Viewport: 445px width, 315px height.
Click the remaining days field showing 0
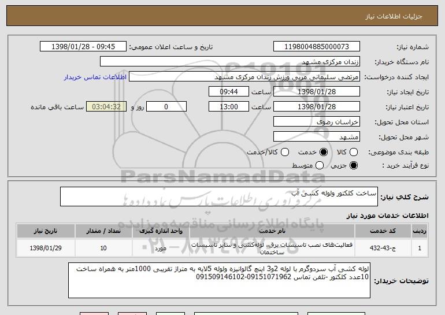(166, 107)
